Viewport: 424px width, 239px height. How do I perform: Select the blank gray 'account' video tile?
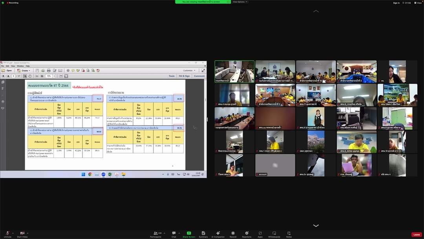(275, 165)
